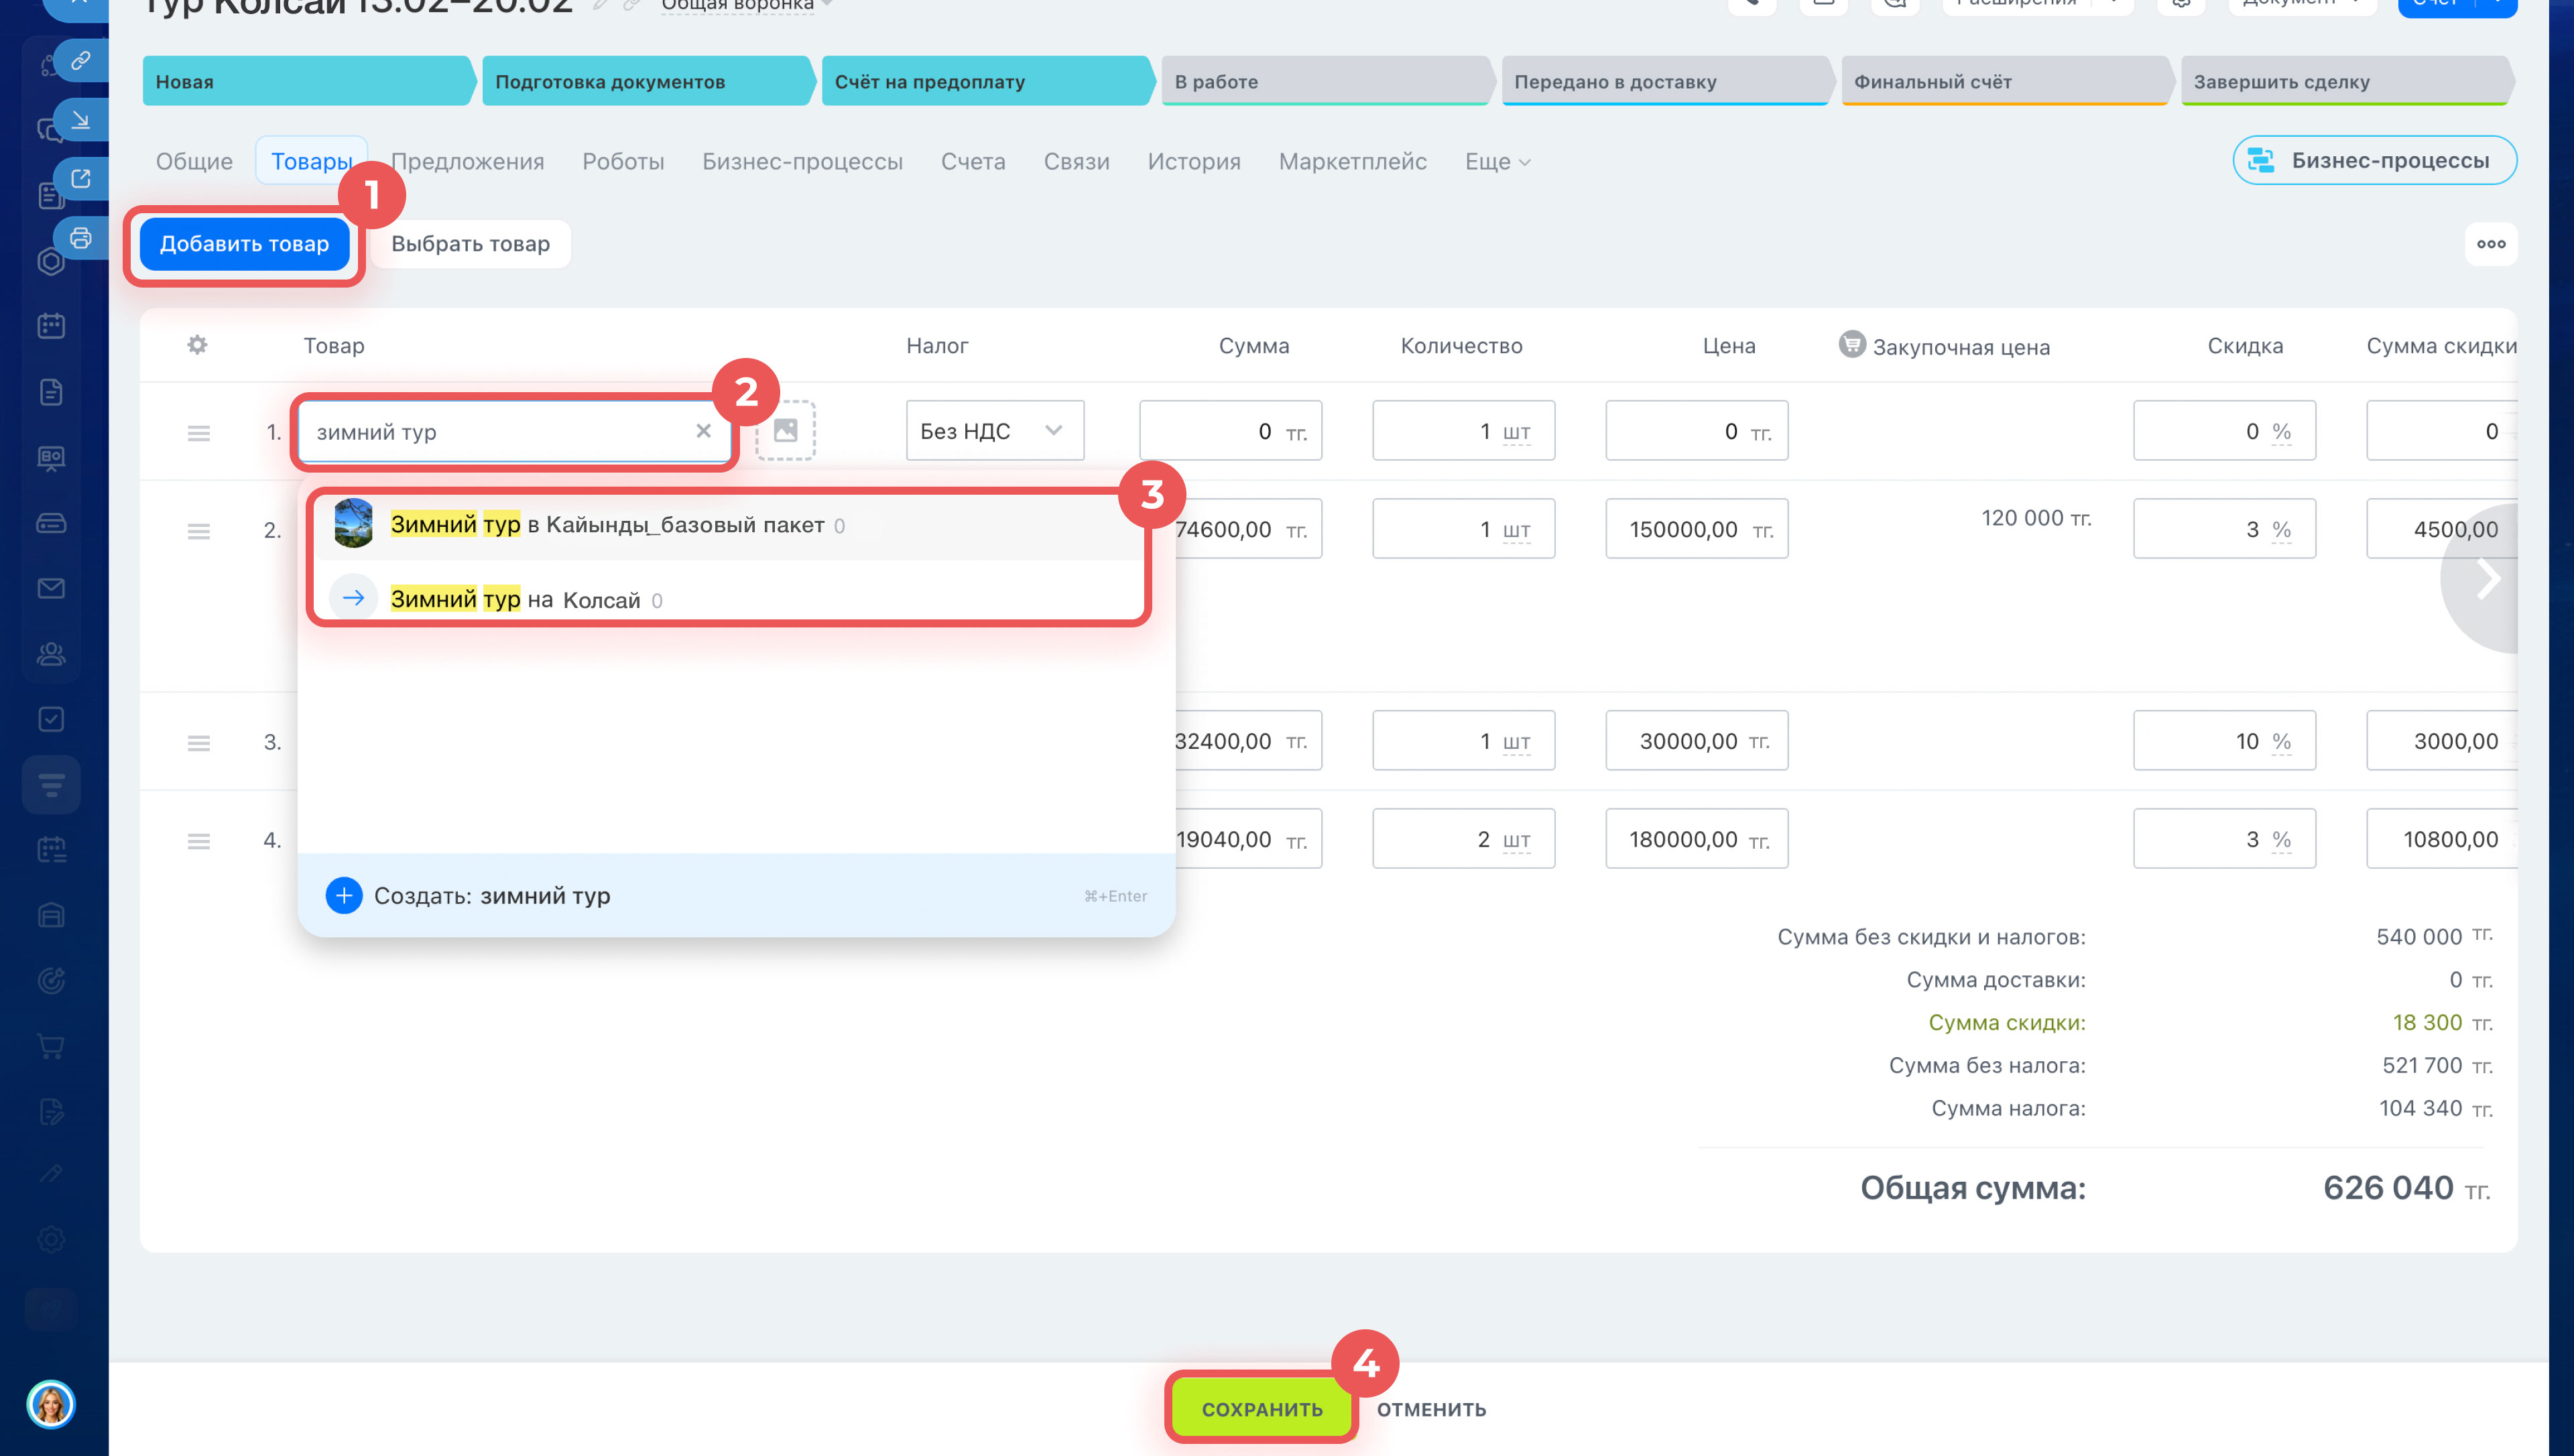Click the copy link icon in side panel
The width and height of the screenshot is (2574, 1456).
pos(81,60)
